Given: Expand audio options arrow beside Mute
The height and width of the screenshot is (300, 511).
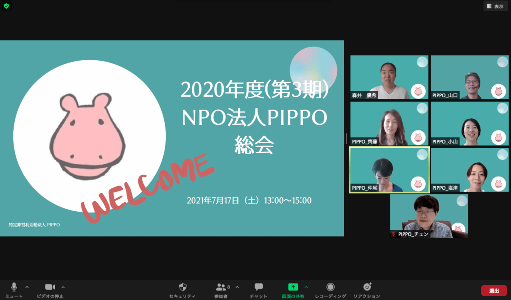Looking at the screenshot, I should coord(27,287).
